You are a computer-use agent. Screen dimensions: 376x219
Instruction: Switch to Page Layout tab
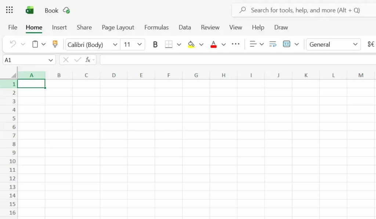coord(118,27)
